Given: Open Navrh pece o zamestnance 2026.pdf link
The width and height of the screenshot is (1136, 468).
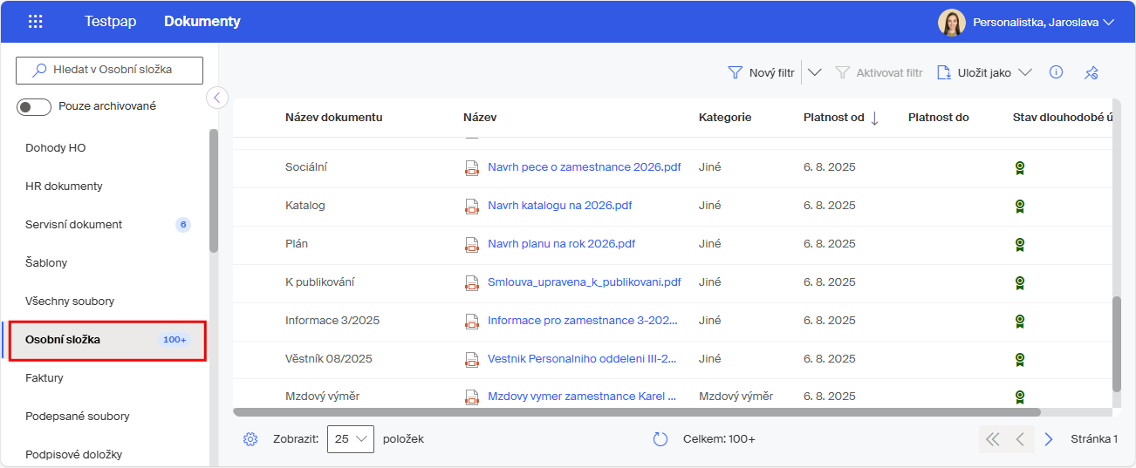Looking at the screenshot, I should click(x=584, y=167).
